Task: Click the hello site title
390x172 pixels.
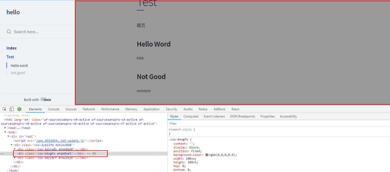Action: 13,12
